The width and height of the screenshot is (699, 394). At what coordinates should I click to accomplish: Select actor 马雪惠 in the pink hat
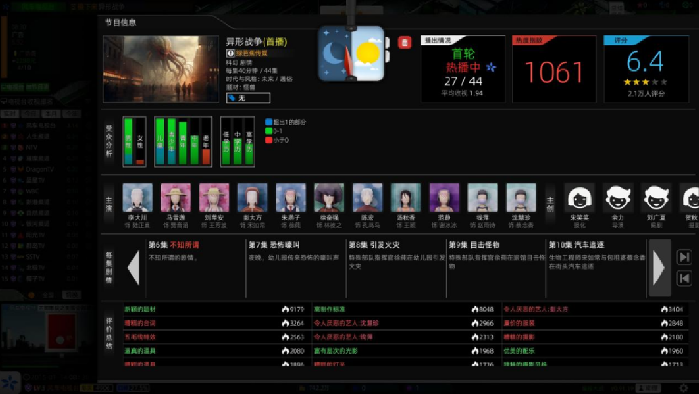(x=176, y=198)
